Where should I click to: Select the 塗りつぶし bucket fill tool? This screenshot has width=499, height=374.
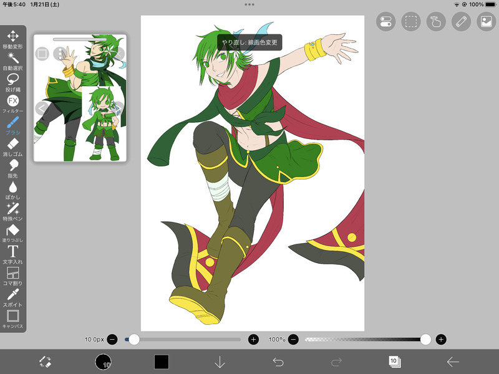[12, 233]
